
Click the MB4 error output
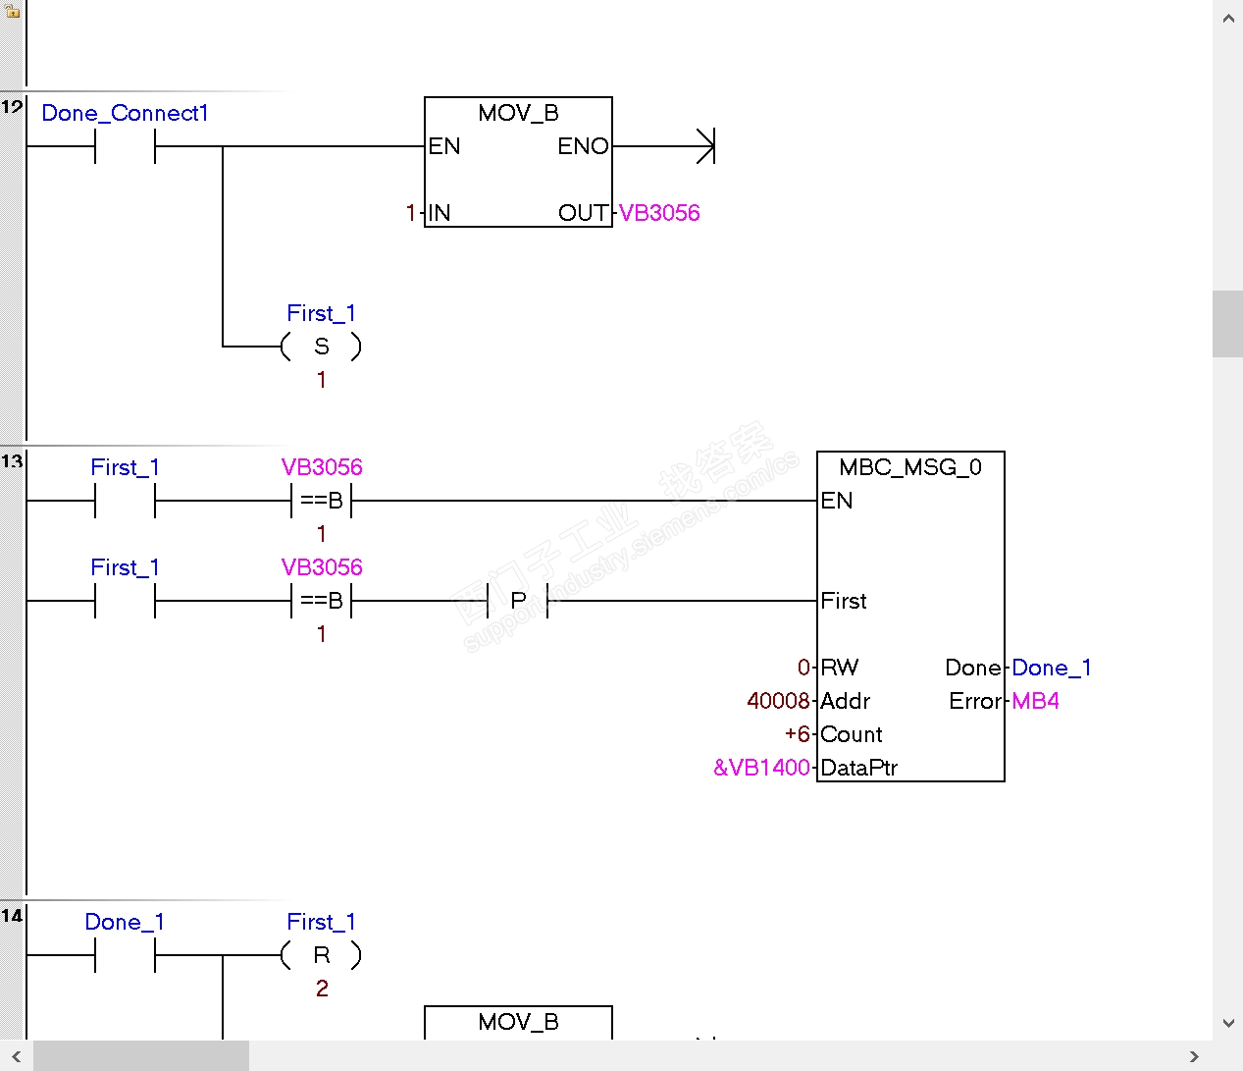1036,701
